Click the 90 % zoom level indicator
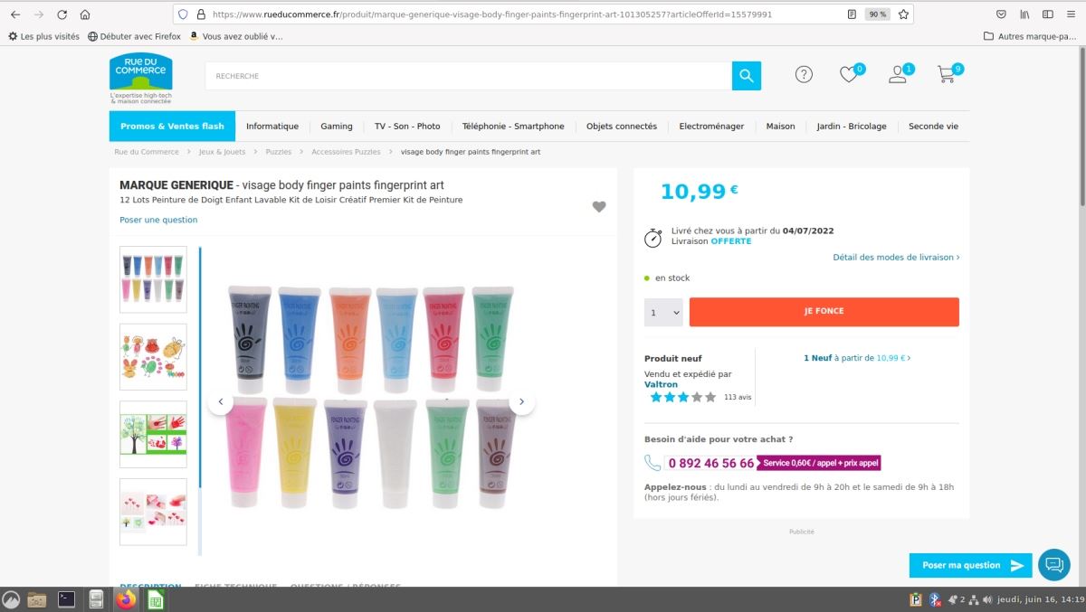Image resolution: width=1086 pixels, height=612 pixels. [x=877, y=14]
